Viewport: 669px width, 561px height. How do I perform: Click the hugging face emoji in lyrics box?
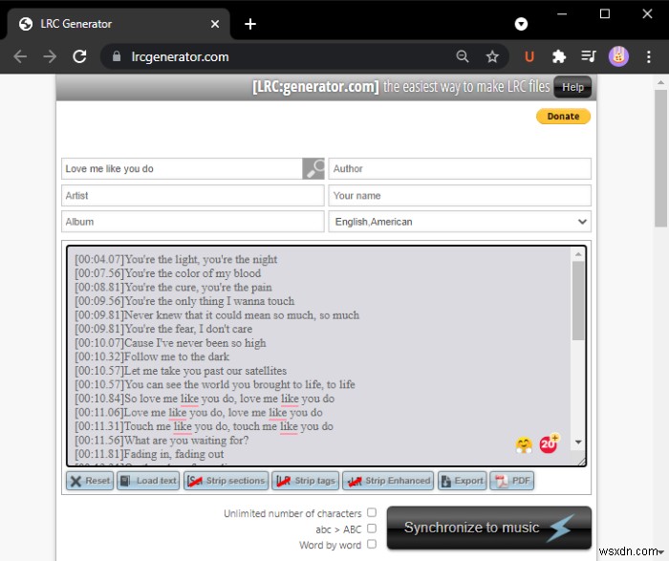[524, 445]
